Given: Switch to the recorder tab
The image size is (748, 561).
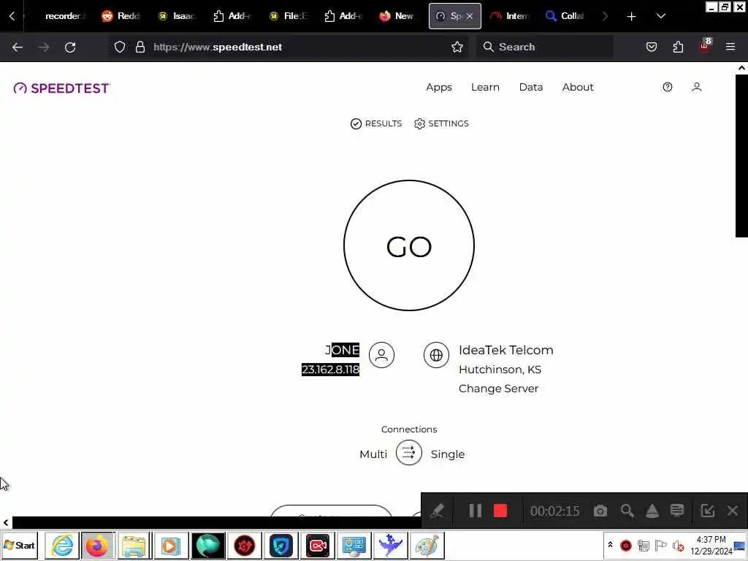Looking at the screenshot, I should pyautogui.click(x=64, y=16).
